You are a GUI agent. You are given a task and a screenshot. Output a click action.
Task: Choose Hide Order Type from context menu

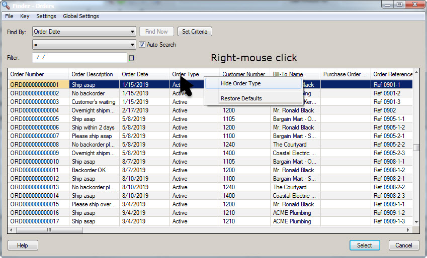tap(253, 83)
